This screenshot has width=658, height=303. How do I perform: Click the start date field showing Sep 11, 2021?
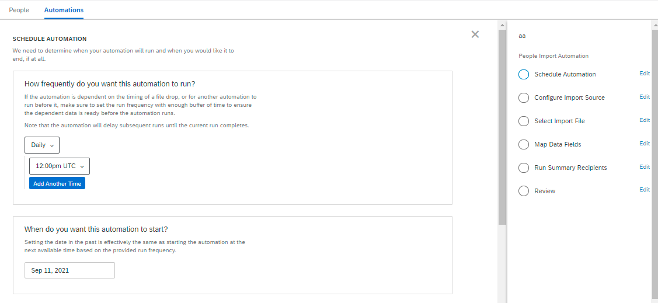(x=69, y=270)
